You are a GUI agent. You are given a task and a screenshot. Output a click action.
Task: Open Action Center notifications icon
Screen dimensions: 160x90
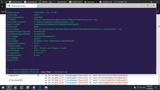156,87
